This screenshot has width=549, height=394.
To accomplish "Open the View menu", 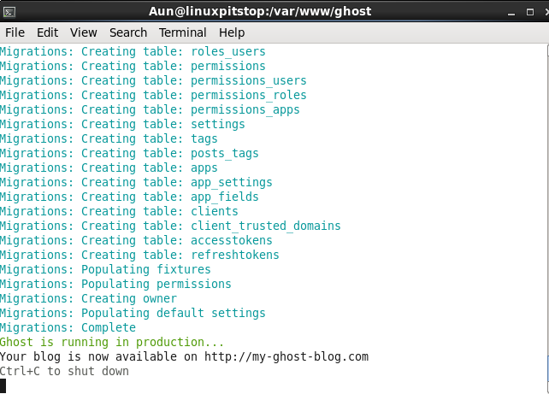I will tap(83, 32).
